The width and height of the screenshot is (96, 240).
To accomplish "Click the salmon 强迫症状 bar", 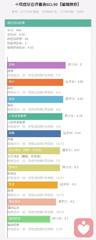I will tap(32, 202).
